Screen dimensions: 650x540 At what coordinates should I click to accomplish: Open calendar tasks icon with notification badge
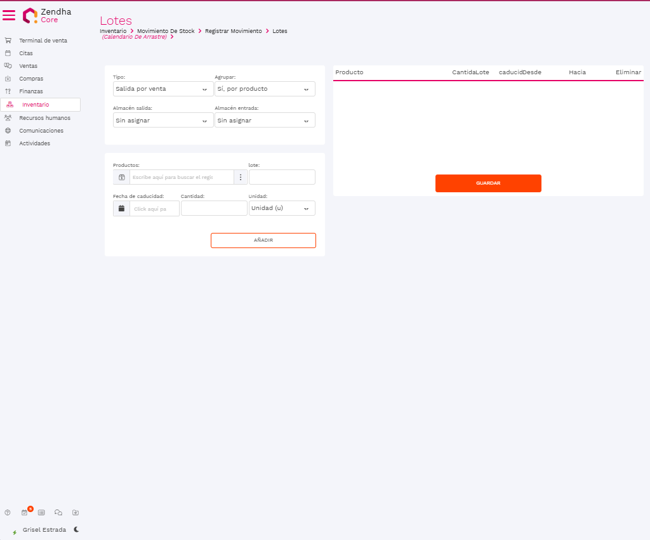click(x=25, y=512)
